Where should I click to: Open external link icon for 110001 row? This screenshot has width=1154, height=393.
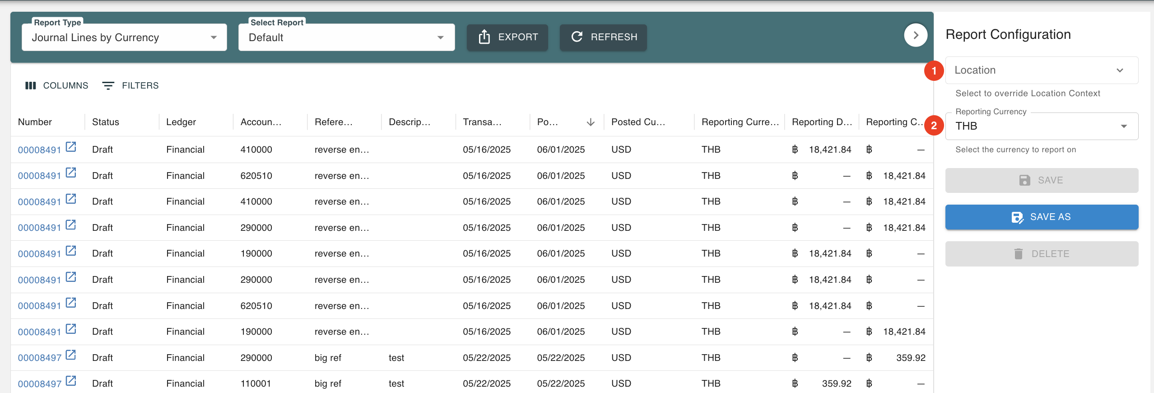tap(71, 380)
